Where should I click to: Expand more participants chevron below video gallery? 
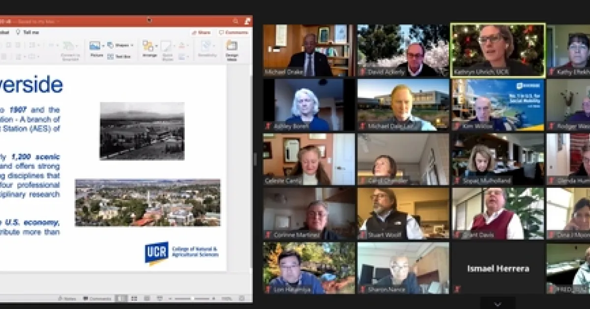[x=498, y=304]
